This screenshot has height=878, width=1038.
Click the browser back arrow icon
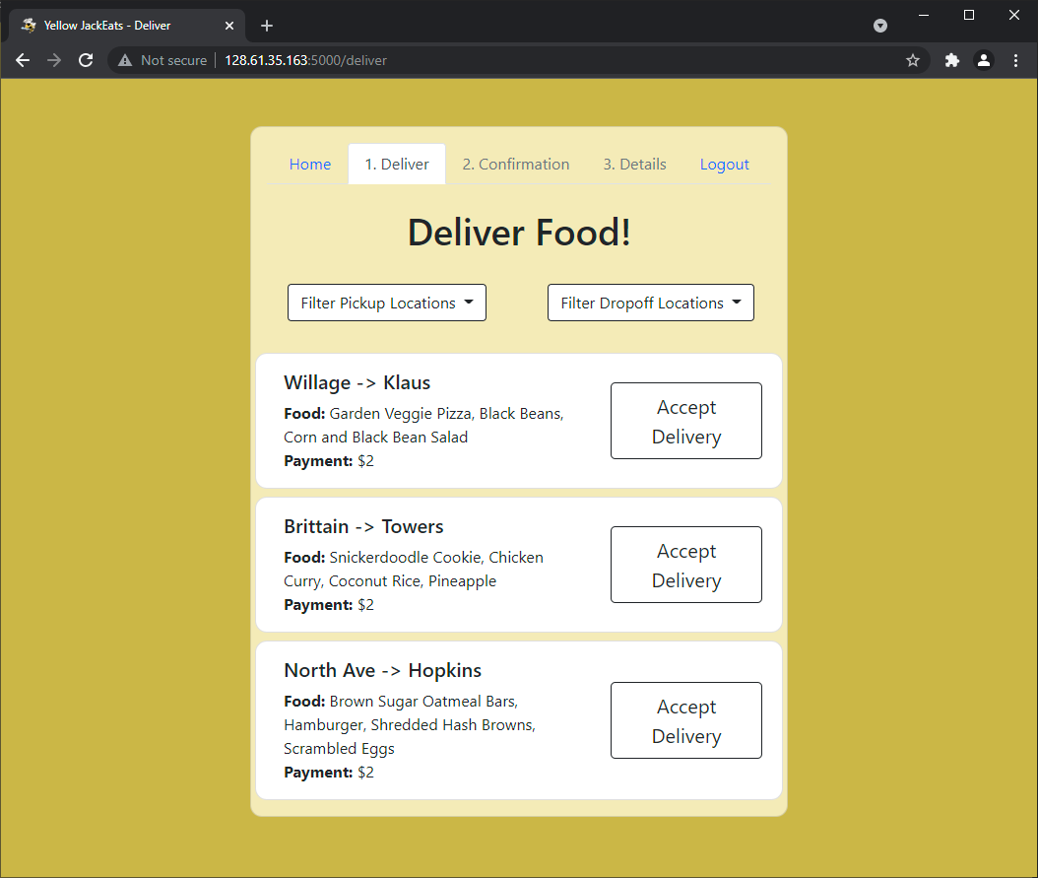click(23, 60)
